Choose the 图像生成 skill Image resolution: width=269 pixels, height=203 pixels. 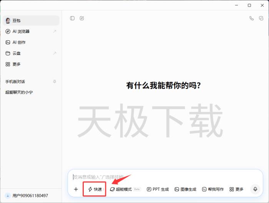coord(185,189)
